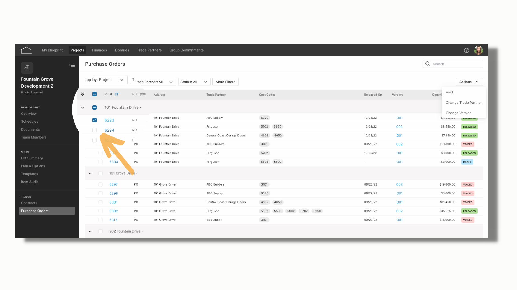Viewport: 517px width, 290px height.
Task: Open the user profile avatar
Action: (478, 50)
